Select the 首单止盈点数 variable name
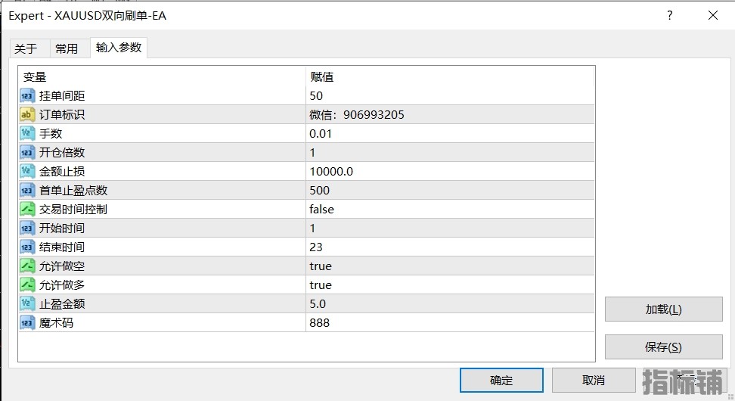Image resolution: width=735 pixels, height=401 pixels. coord(73,191)
